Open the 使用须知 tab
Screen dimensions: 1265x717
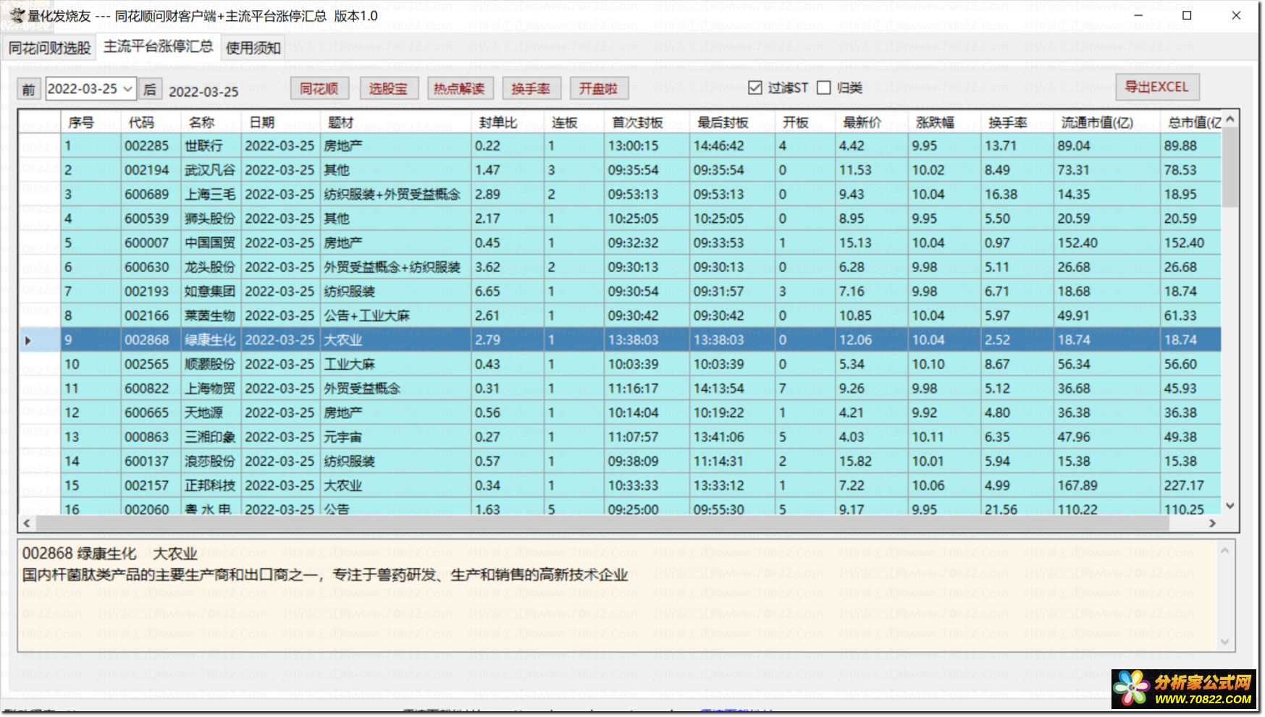coord(253,48)
